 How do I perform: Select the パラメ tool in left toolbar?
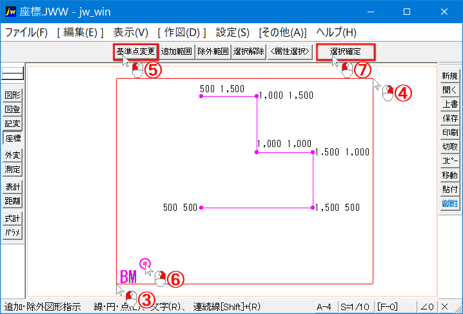[x=12, y=233]
